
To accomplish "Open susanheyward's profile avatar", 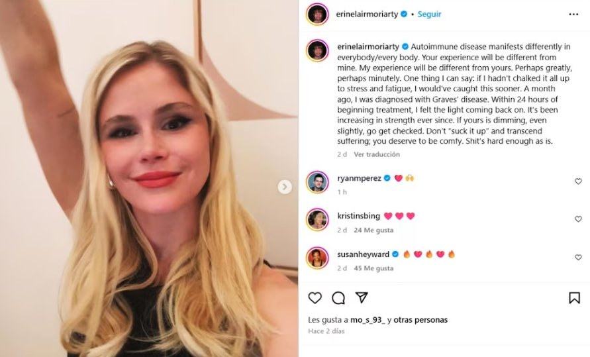I will coord(317,258).
